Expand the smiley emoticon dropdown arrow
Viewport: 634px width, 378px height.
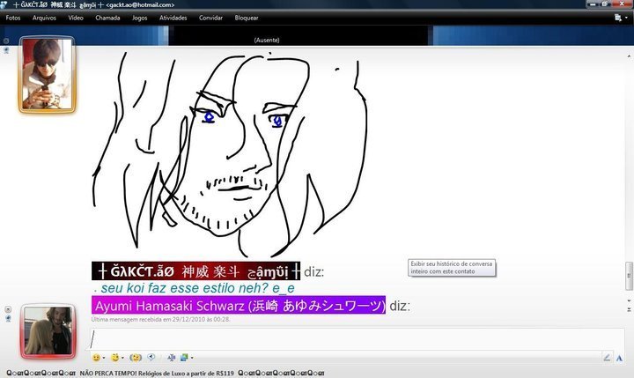[x=104, y=358]
